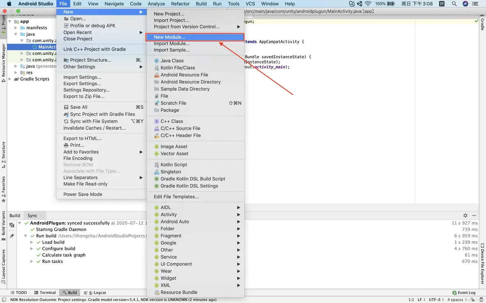
Task: Click the Android Resource File icon
Action: (x=156, y=75)
